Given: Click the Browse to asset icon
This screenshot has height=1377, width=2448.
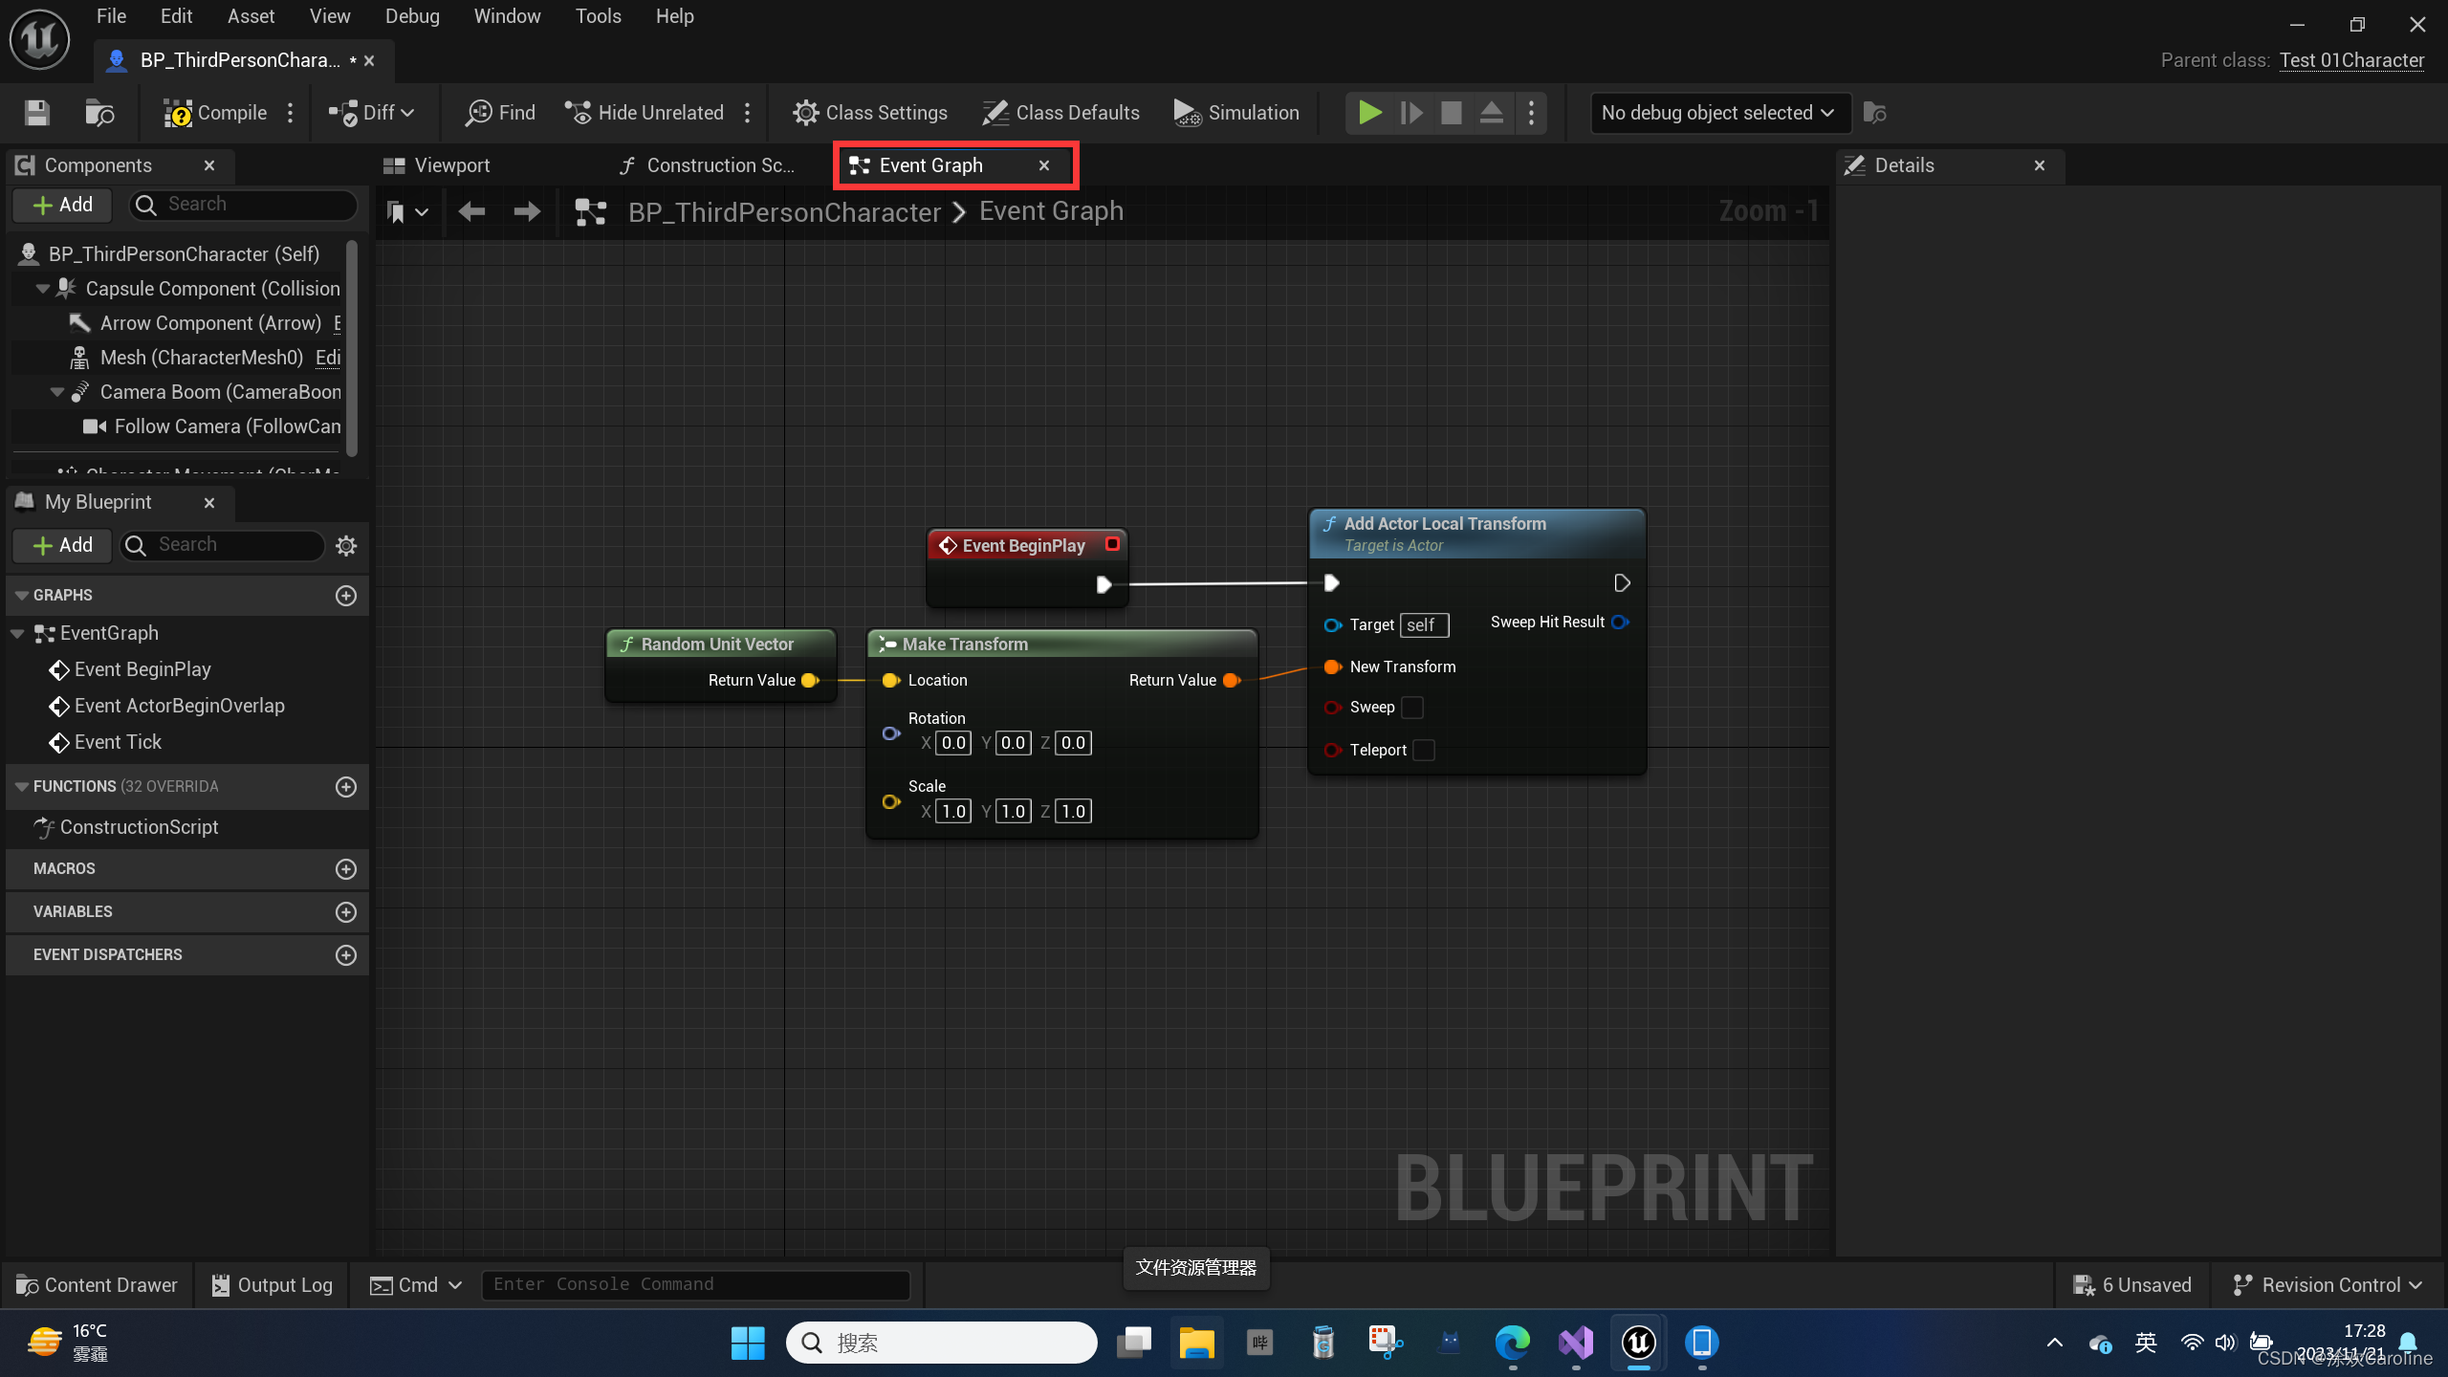Looking at the screenshot, I should click(x=99, y=113).
